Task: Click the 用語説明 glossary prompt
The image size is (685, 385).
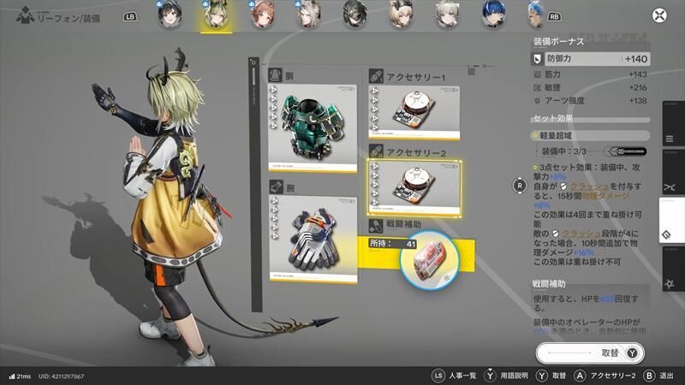Action: coord(506,376)
